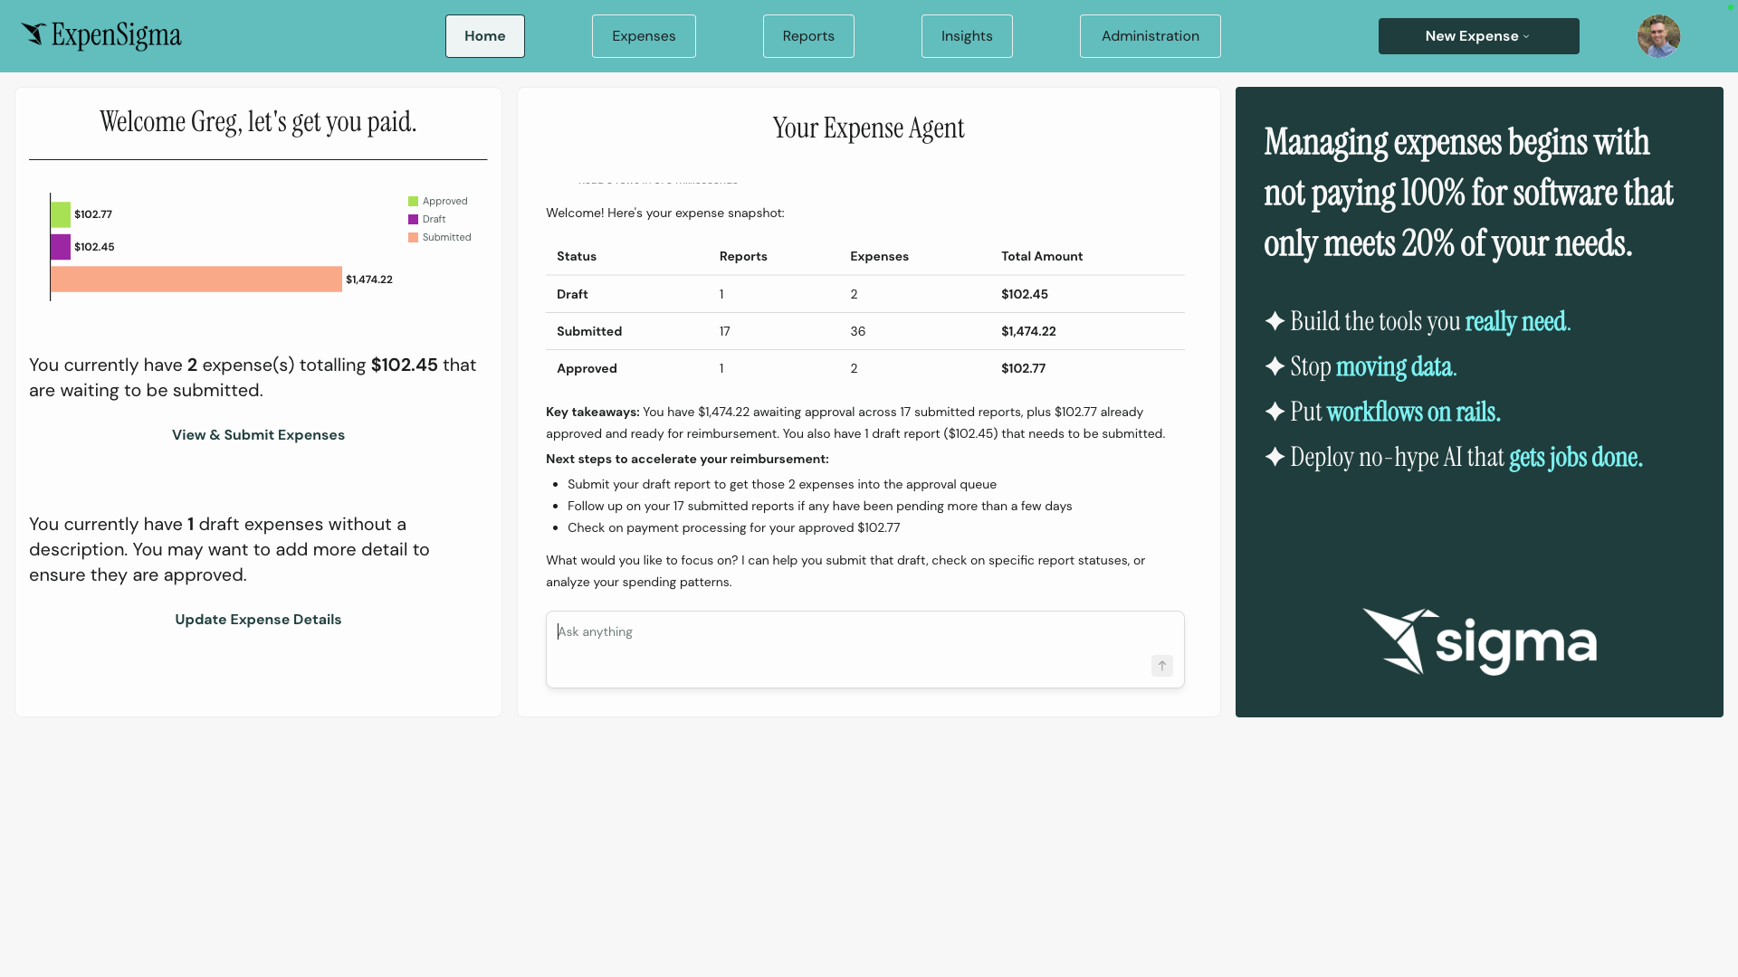
Task: Open the Insights tab
Action: (967, 36)
